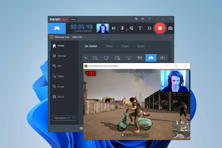This screenshot has width=222, height=148.
Task: Select the game recording mode gamepad button
Action: [57, 28]
